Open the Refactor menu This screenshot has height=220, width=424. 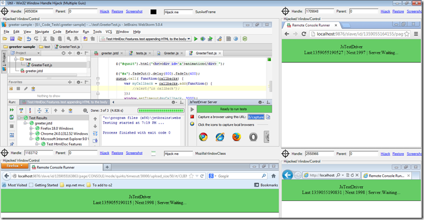(71, 31)
